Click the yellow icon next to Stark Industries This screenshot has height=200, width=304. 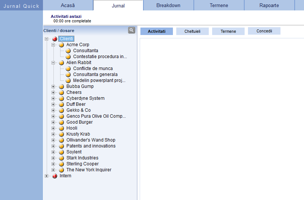62,158
